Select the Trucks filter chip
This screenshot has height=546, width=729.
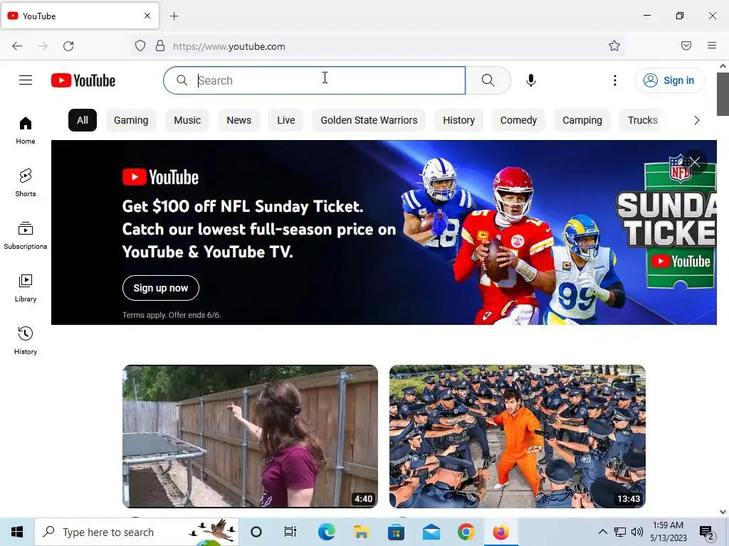(x=643, y=120)
